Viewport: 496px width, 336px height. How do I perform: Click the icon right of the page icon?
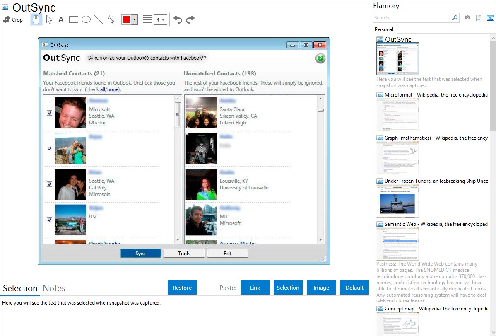[x=490, y=18]
